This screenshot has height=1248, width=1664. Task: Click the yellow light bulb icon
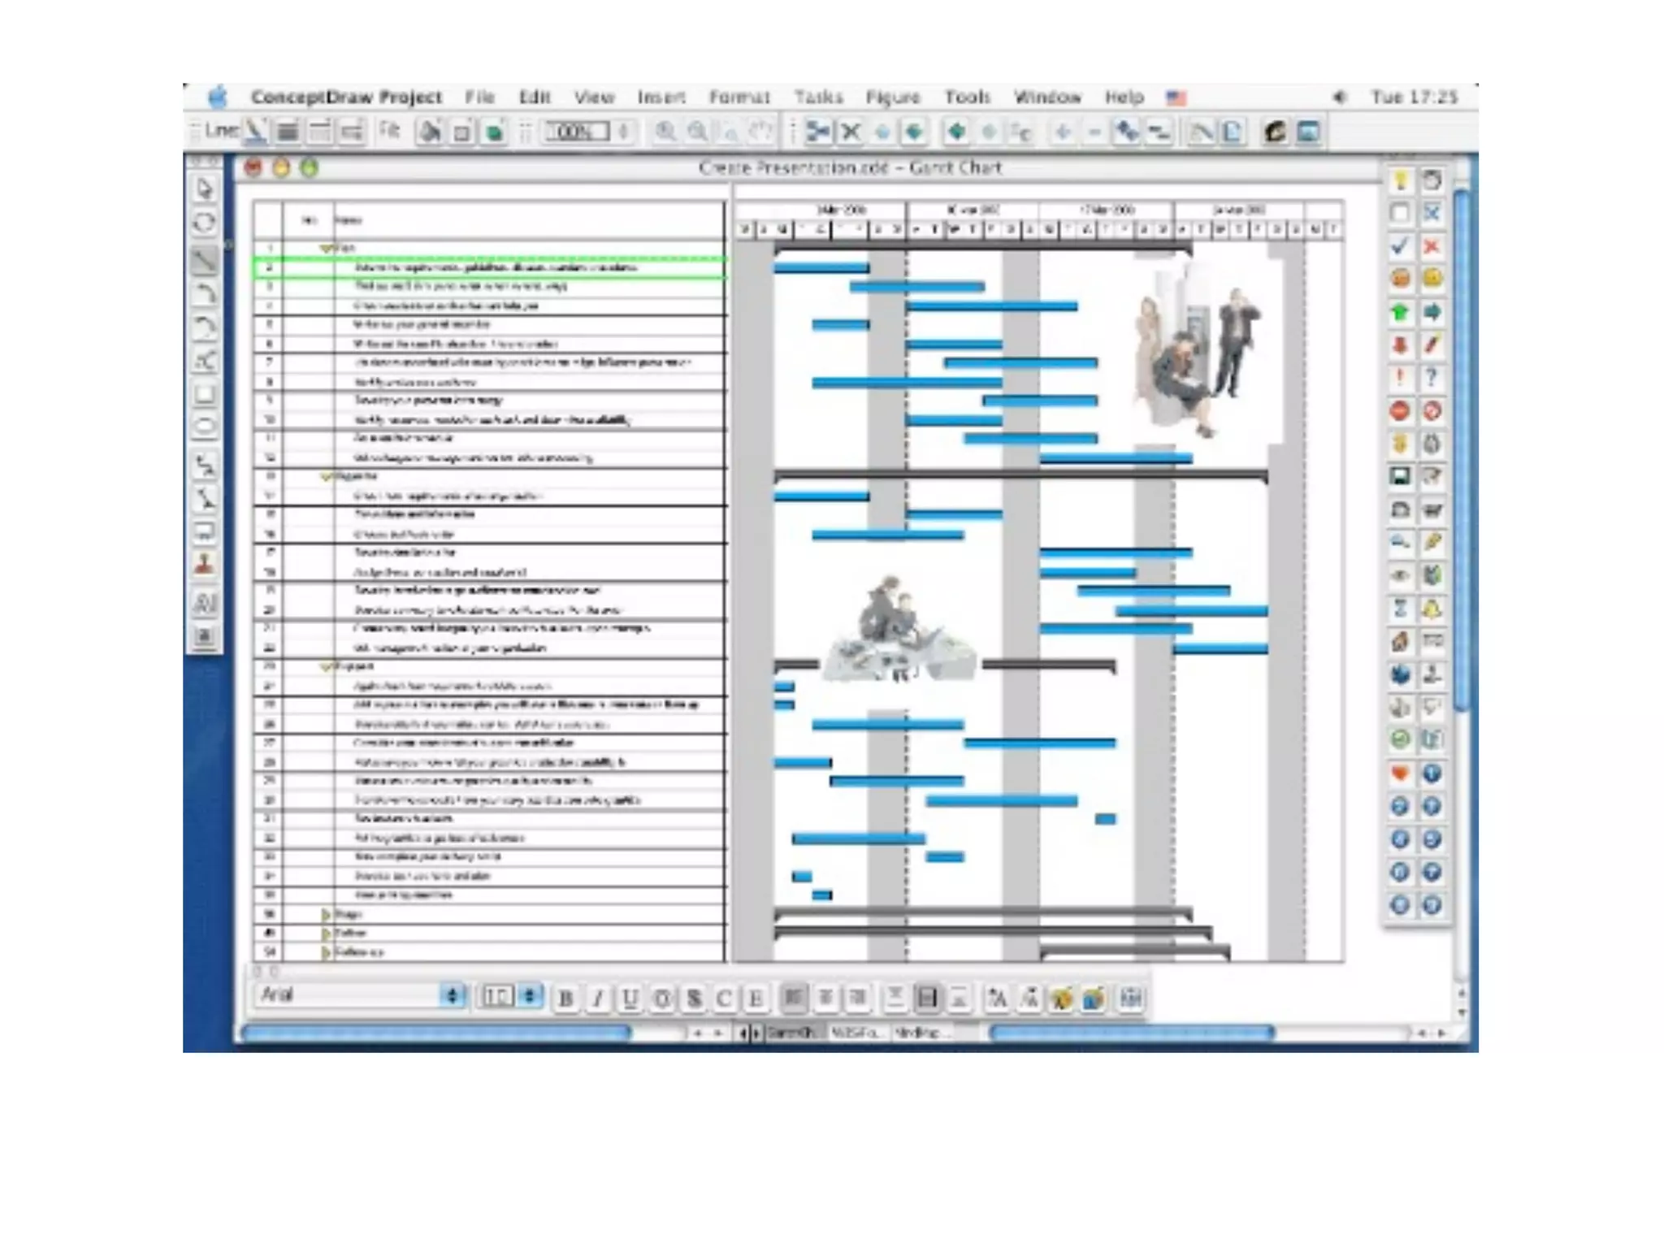click(1400, 180)
